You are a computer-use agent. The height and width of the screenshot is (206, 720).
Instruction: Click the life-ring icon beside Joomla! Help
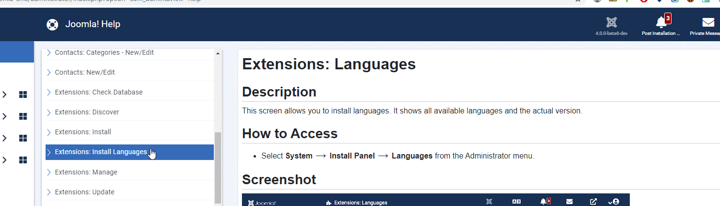pyautogui.click(x=52, y=24)
